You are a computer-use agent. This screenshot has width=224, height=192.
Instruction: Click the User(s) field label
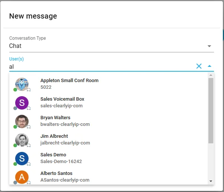pos(16,59)
